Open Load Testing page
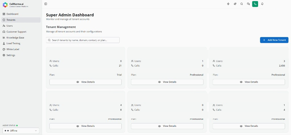Screen dimensions: 291x135 tap(21, 44)
